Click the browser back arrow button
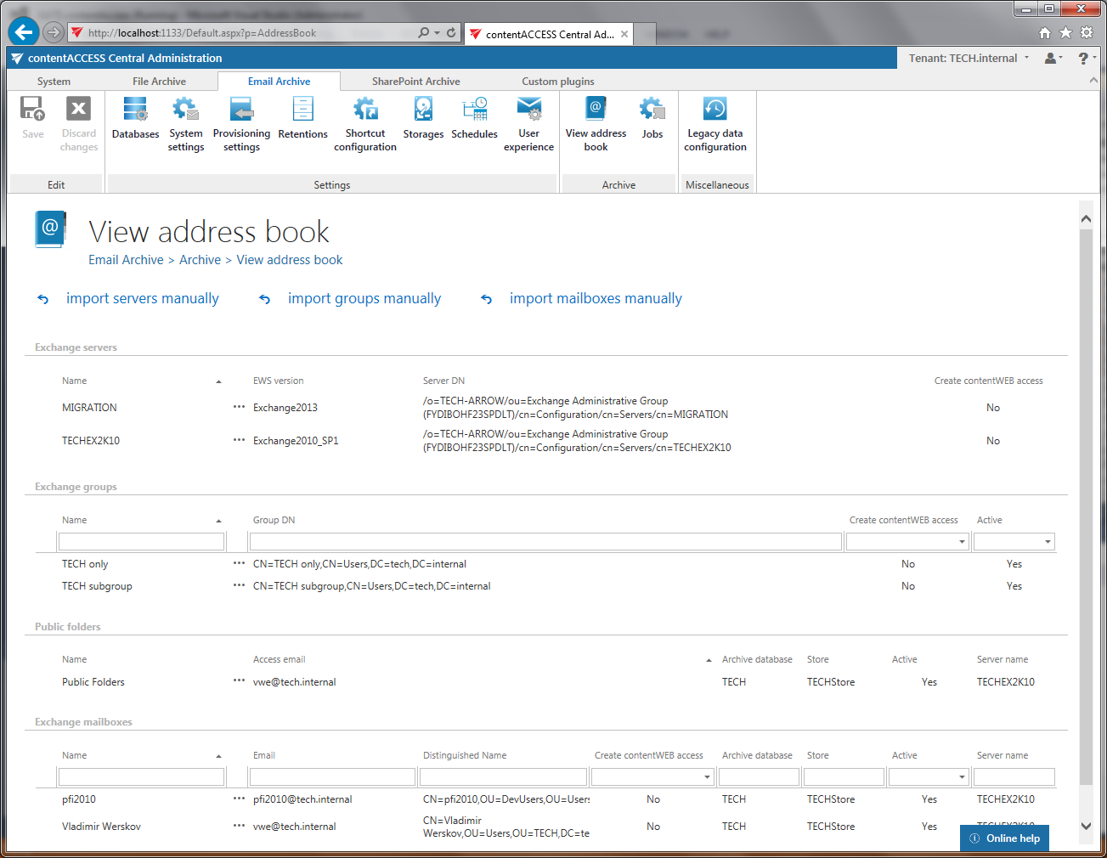Image resolution: width=1107 pixels, height=858 pixels. coord(24,32)
